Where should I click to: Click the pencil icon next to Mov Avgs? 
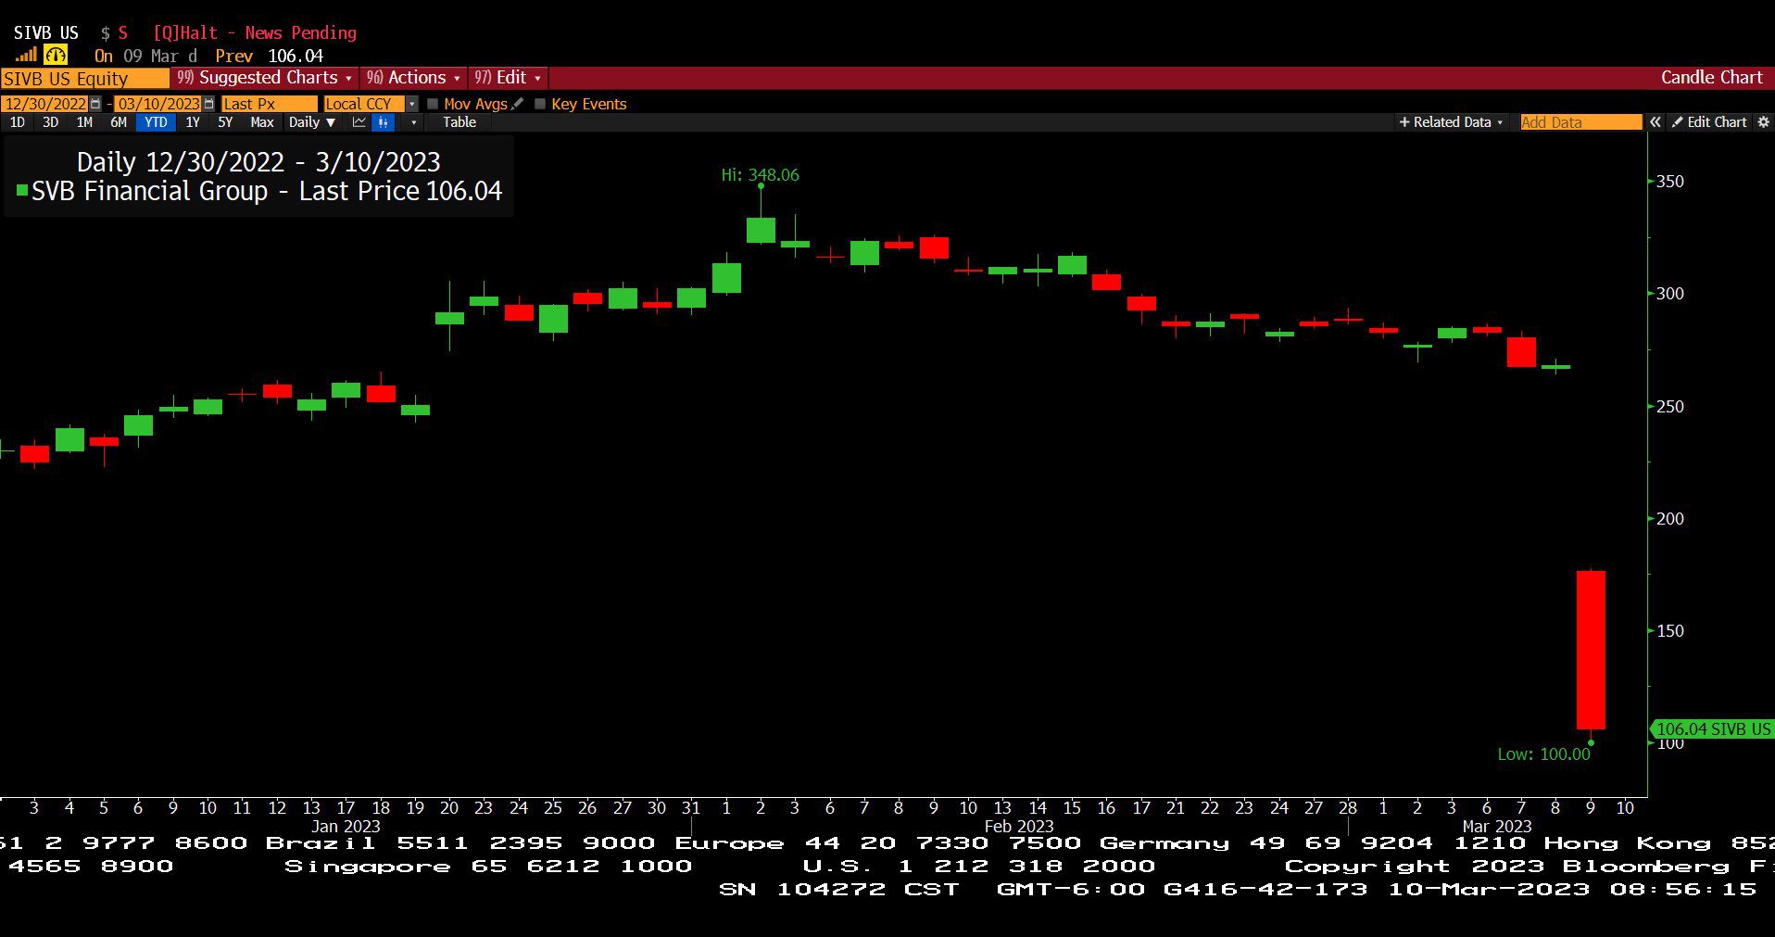coord(517,104)
